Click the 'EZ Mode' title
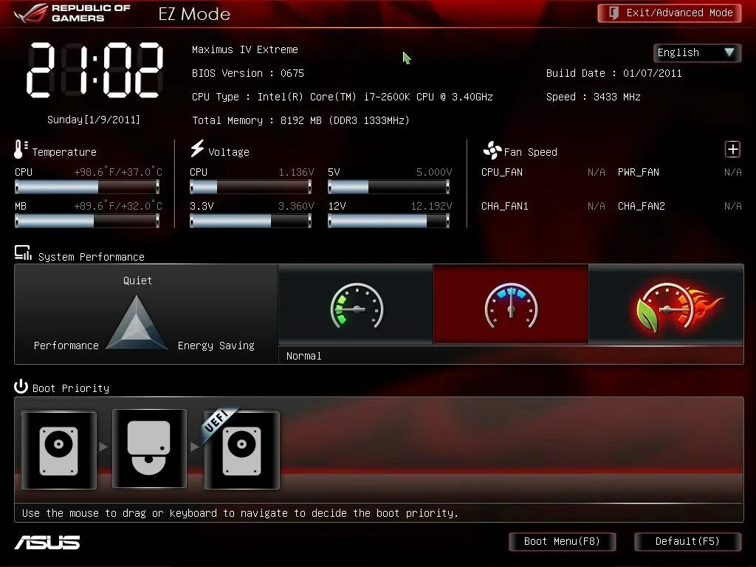Screen dimensions: 756x567 (194, 14)
